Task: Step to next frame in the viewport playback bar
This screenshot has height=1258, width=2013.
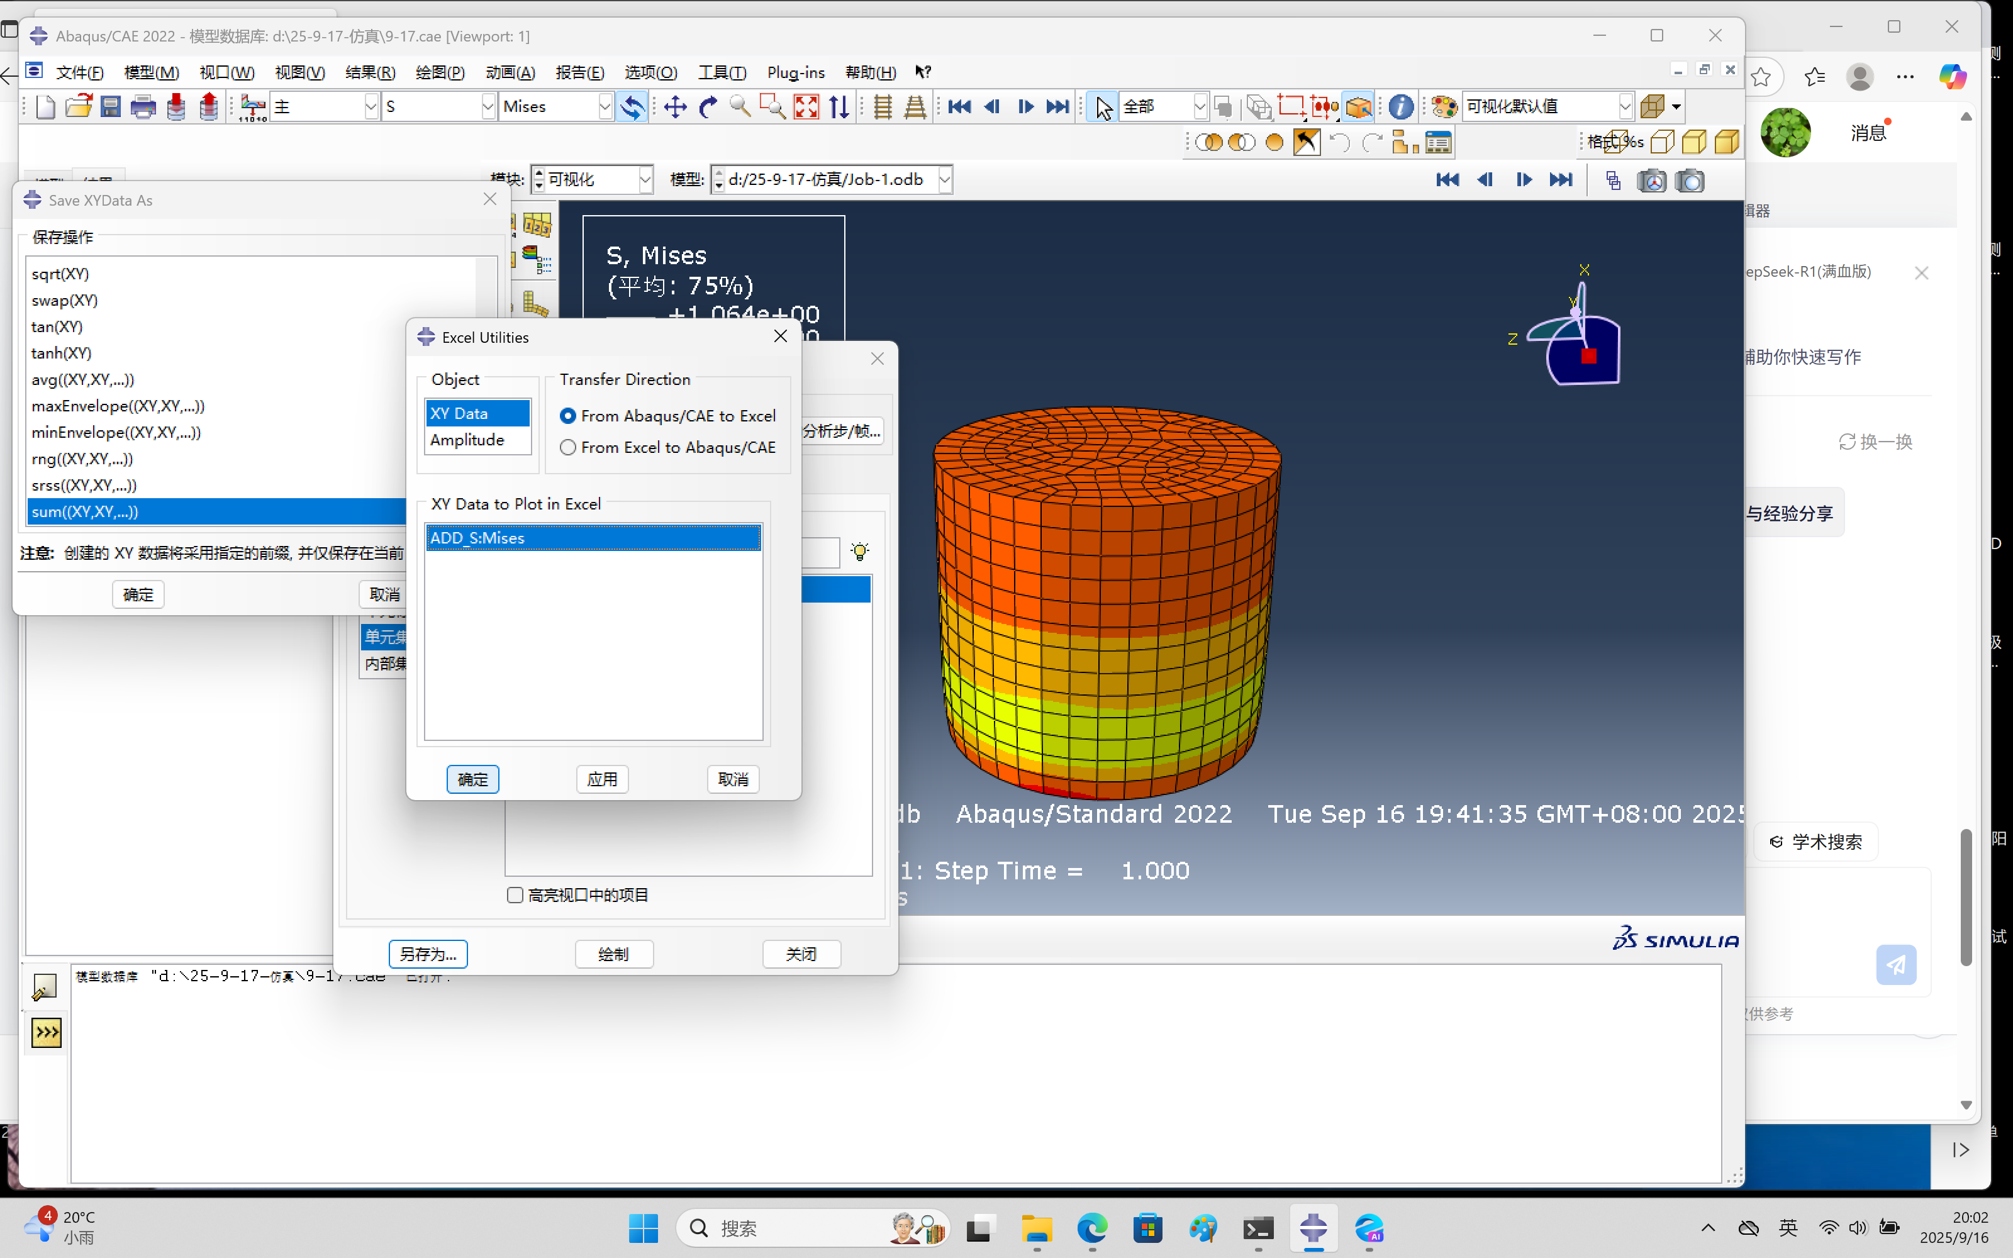Action: click(x=1524, y=180)
